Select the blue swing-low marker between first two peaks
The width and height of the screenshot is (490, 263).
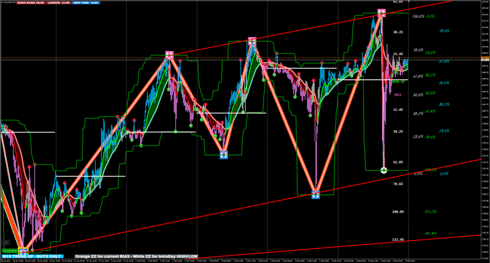(224, 154)
